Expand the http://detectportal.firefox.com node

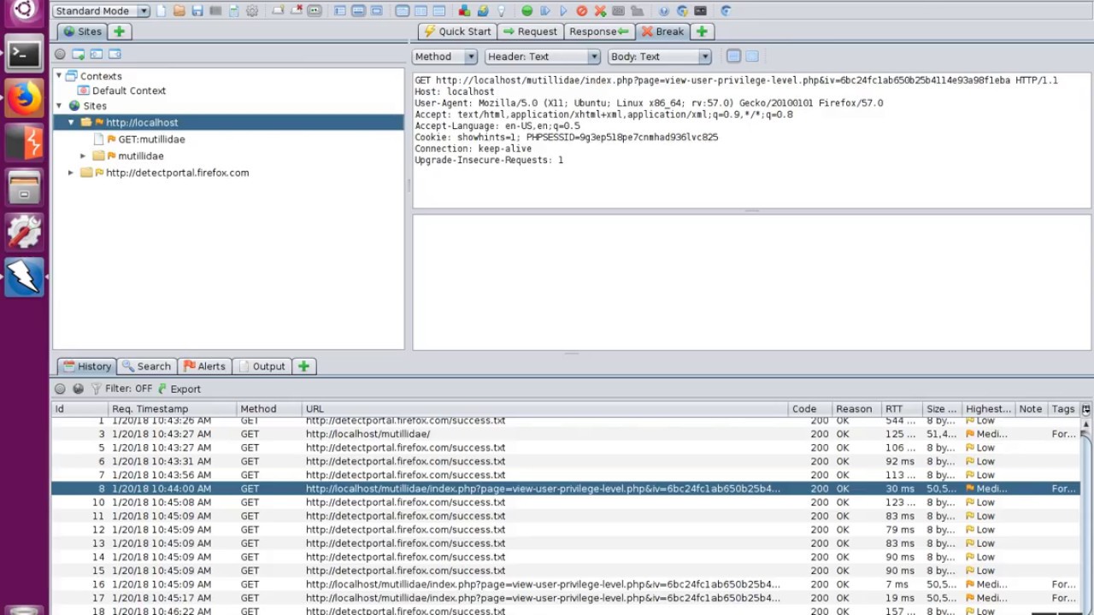coord(71,173)
